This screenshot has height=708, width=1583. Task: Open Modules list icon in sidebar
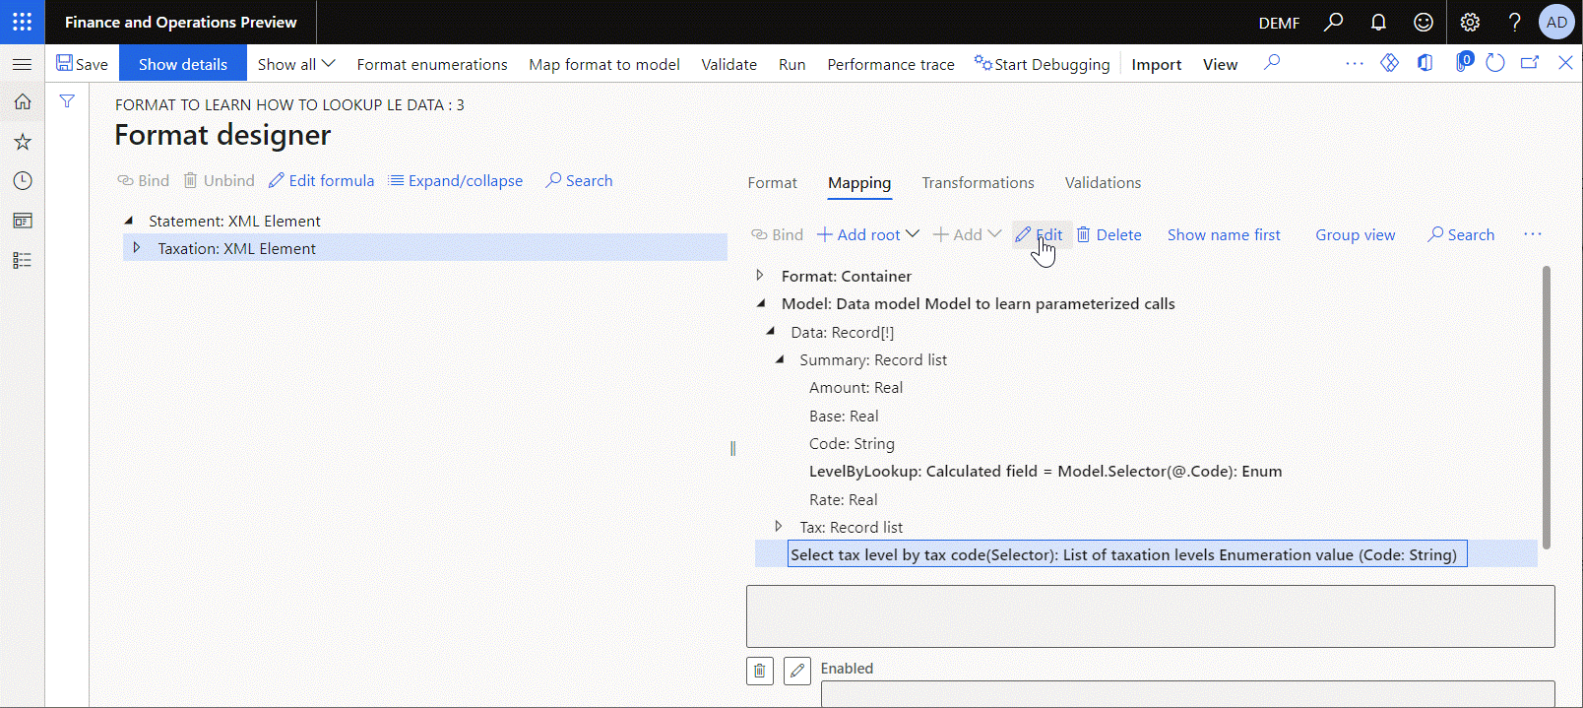click(x=22, y=260)
